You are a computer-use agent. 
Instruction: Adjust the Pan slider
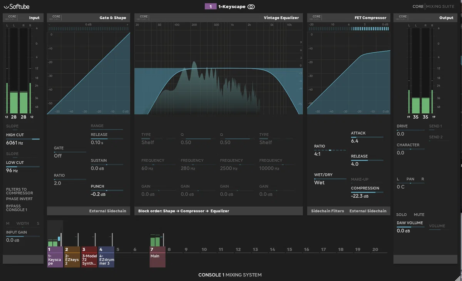tap(410, 183)
